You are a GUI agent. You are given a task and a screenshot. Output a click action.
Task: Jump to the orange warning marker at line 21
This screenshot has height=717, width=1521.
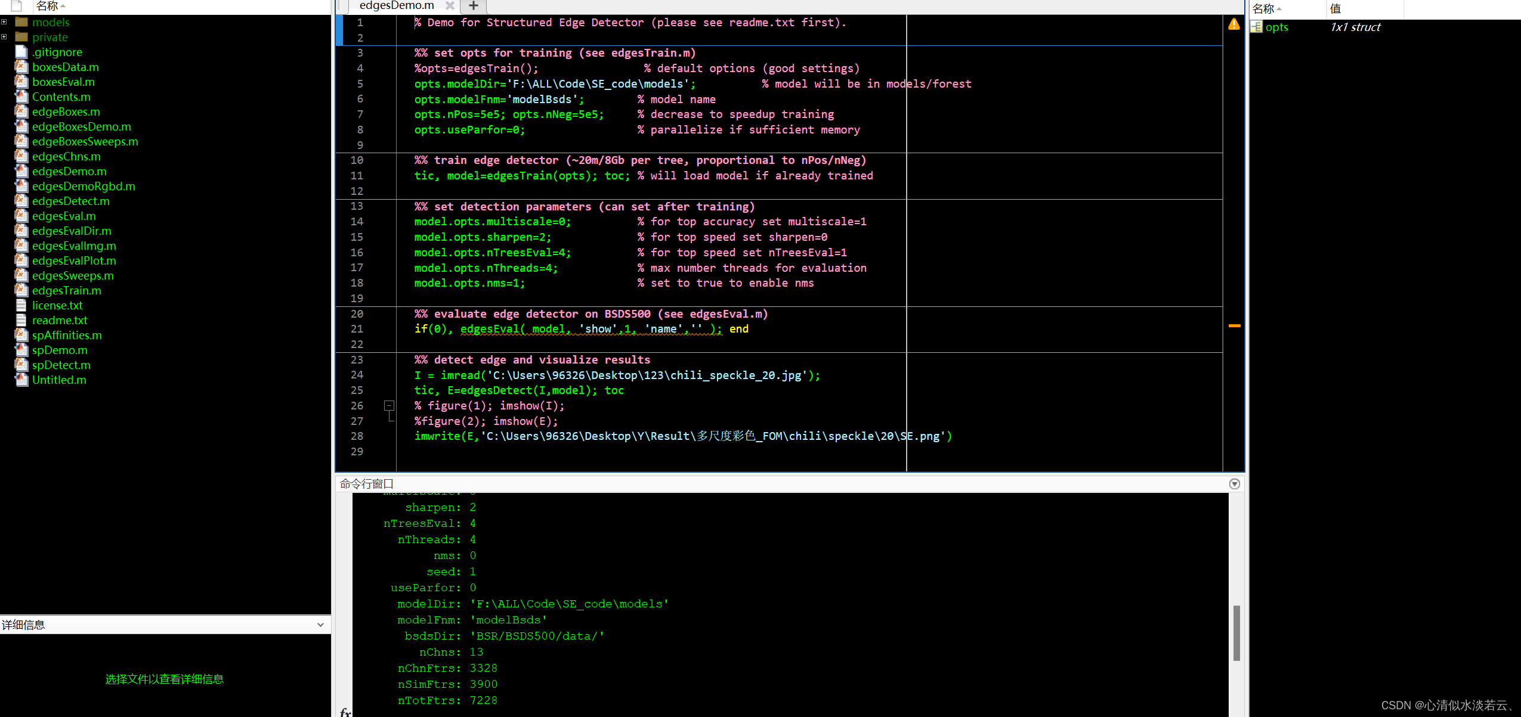(1234, 325)
